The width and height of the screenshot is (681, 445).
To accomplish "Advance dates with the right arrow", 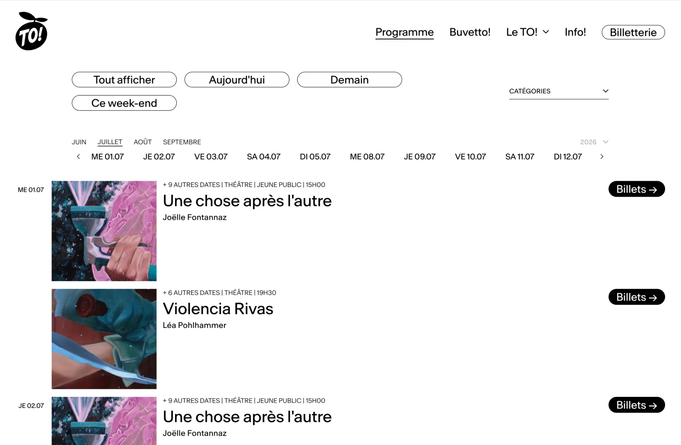I will point(602,157).
